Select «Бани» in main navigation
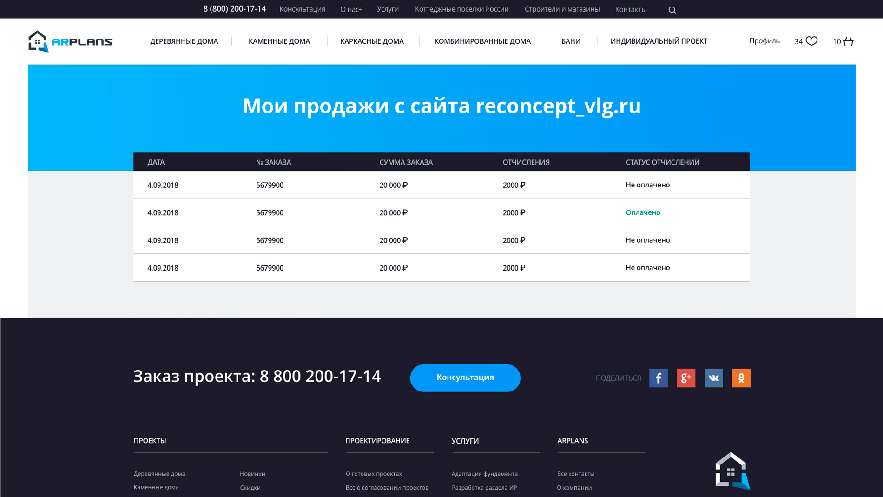 click(x=570, y=41)
